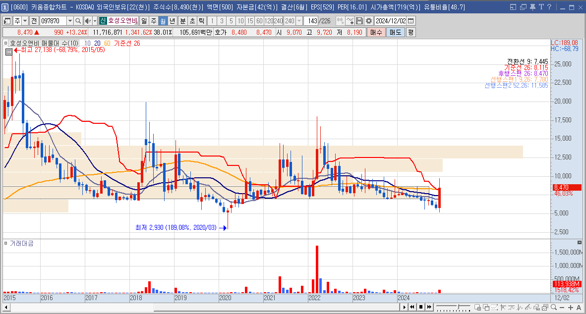Choose the 1 interval button
Screen dimensions: 586x314
click(x=212, y=21)
